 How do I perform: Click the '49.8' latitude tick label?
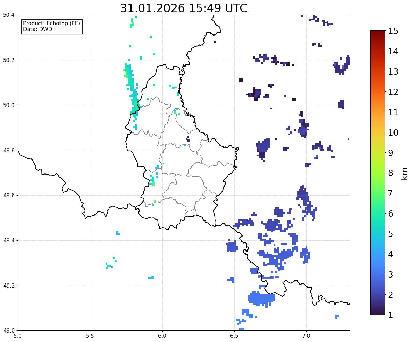coord(9,150)
